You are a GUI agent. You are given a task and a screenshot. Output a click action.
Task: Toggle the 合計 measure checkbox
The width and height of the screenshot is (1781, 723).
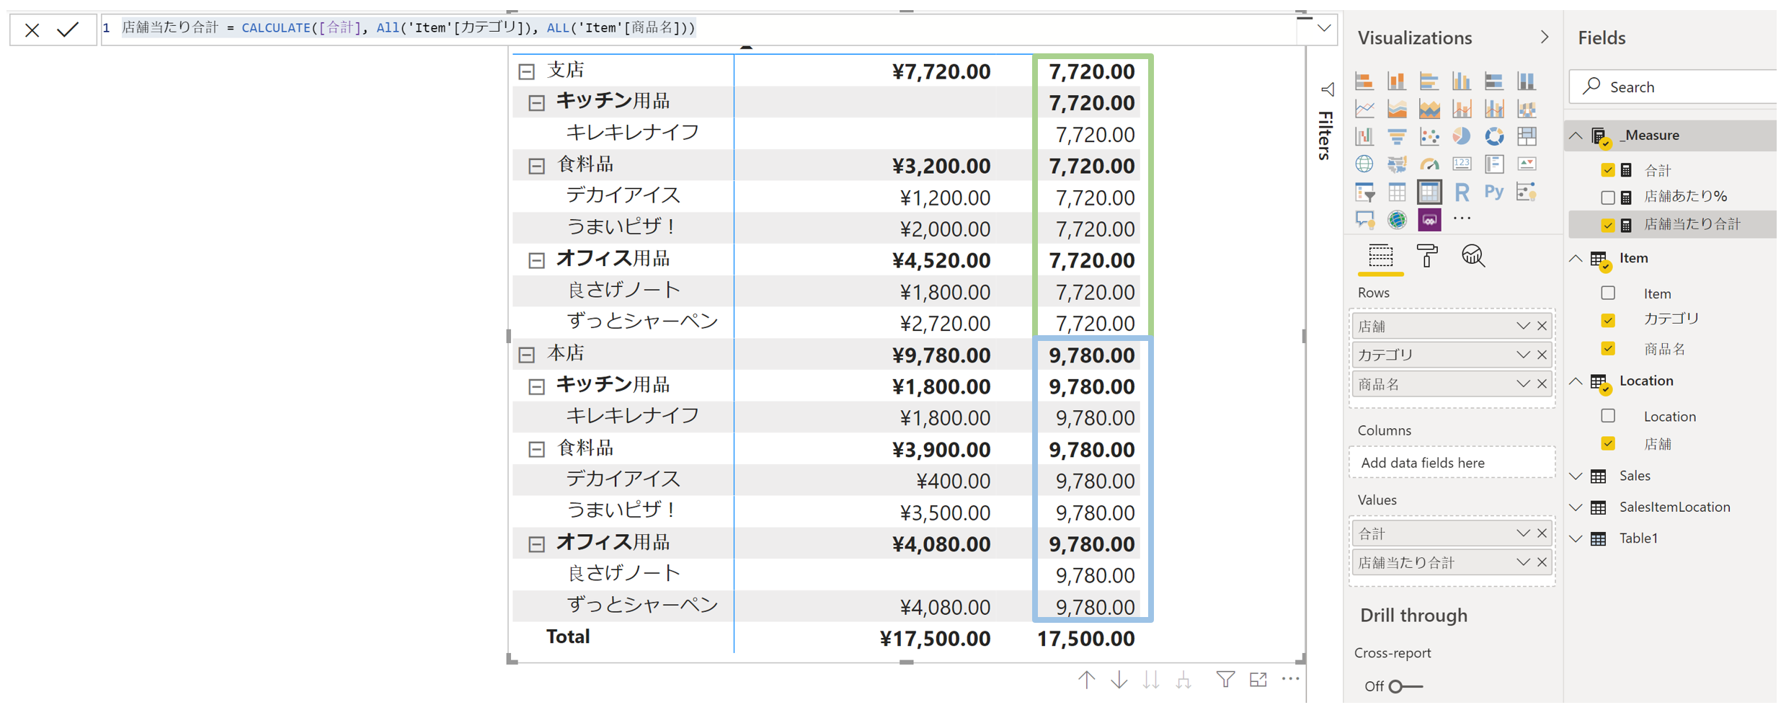(1607, 170)
